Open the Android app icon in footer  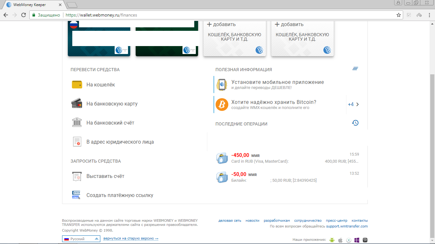(332, 240)
